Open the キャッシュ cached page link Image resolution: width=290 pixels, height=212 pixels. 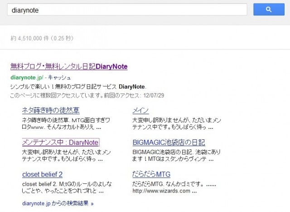click(x=59, y=78)
